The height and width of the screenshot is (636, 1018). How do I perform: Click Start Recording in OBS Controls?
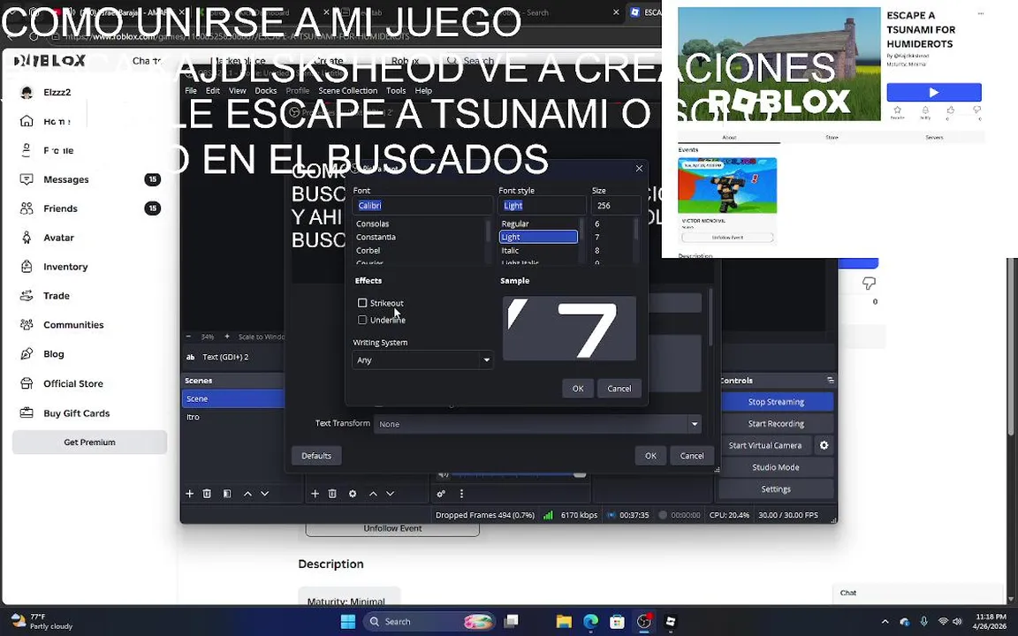[x=776, y=424]
